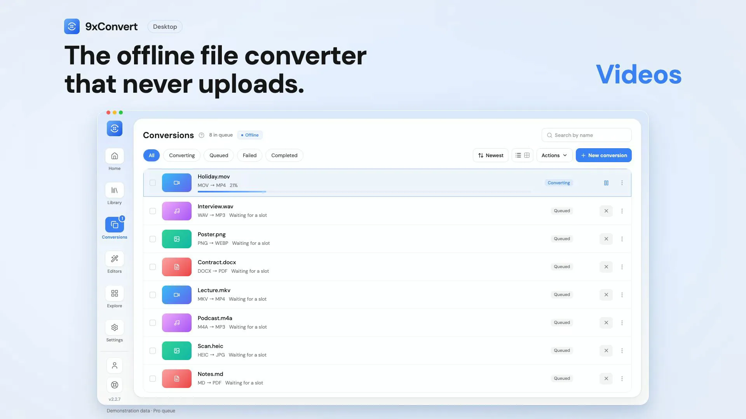This screenshot has height=419, width=746.
Task: Show Completed conversions
Action: 284,155
